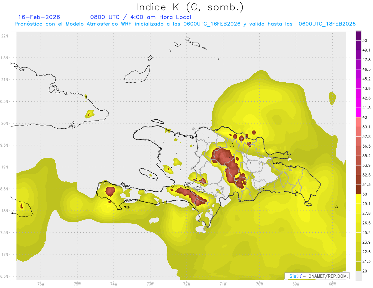Click the 19N latitude label
Image resolution: width=373 pixels, height=288 pixels.
5,167
